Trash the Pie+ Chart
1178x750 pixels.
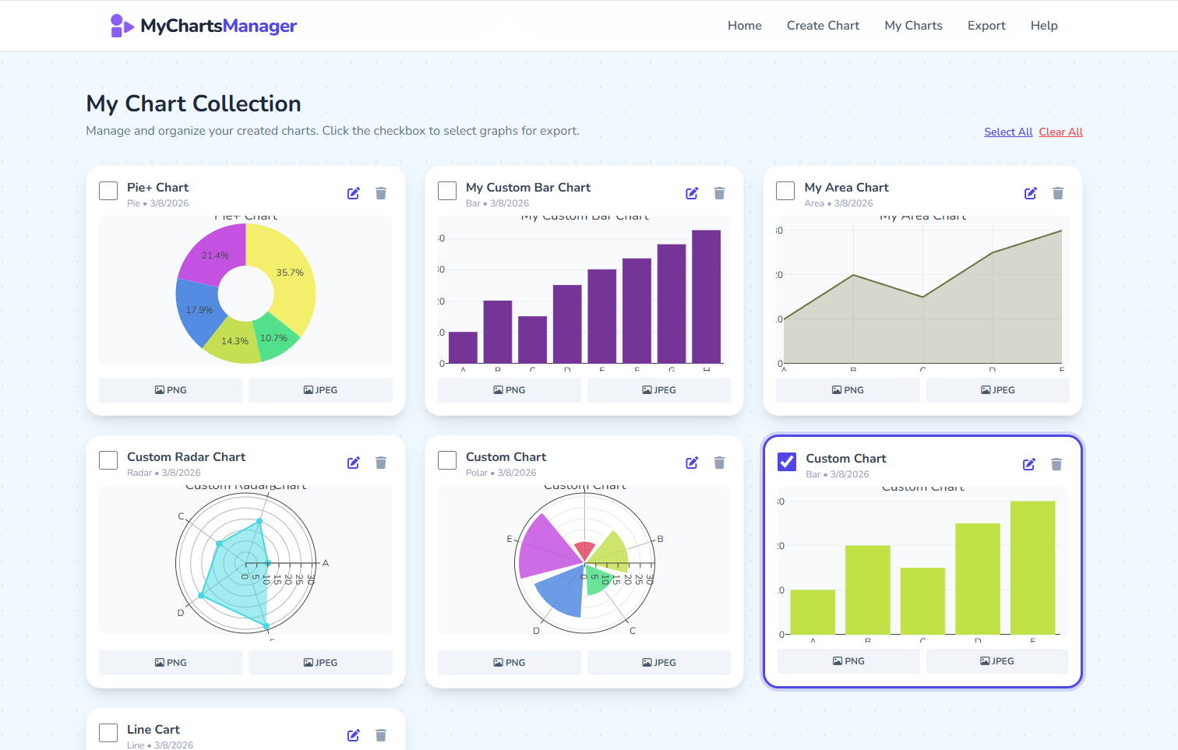tap(381, 192)
